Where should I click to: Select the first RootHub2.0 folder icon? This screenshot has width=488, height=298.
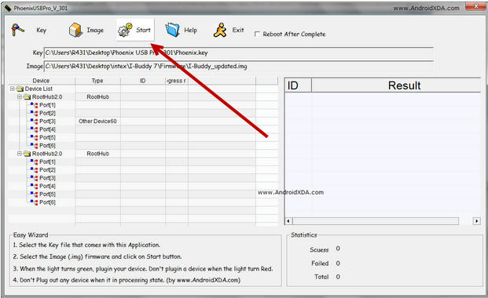(x=27, y=97)
